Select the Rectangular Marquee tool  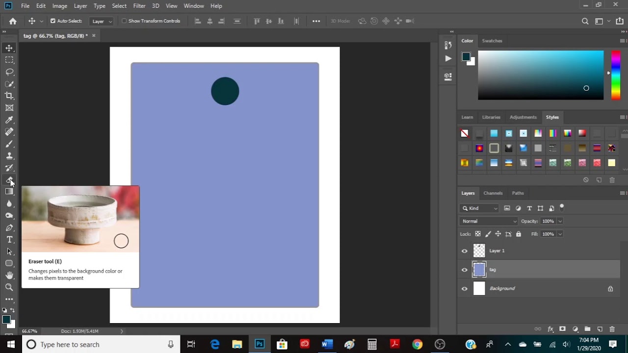coord(9,60)
